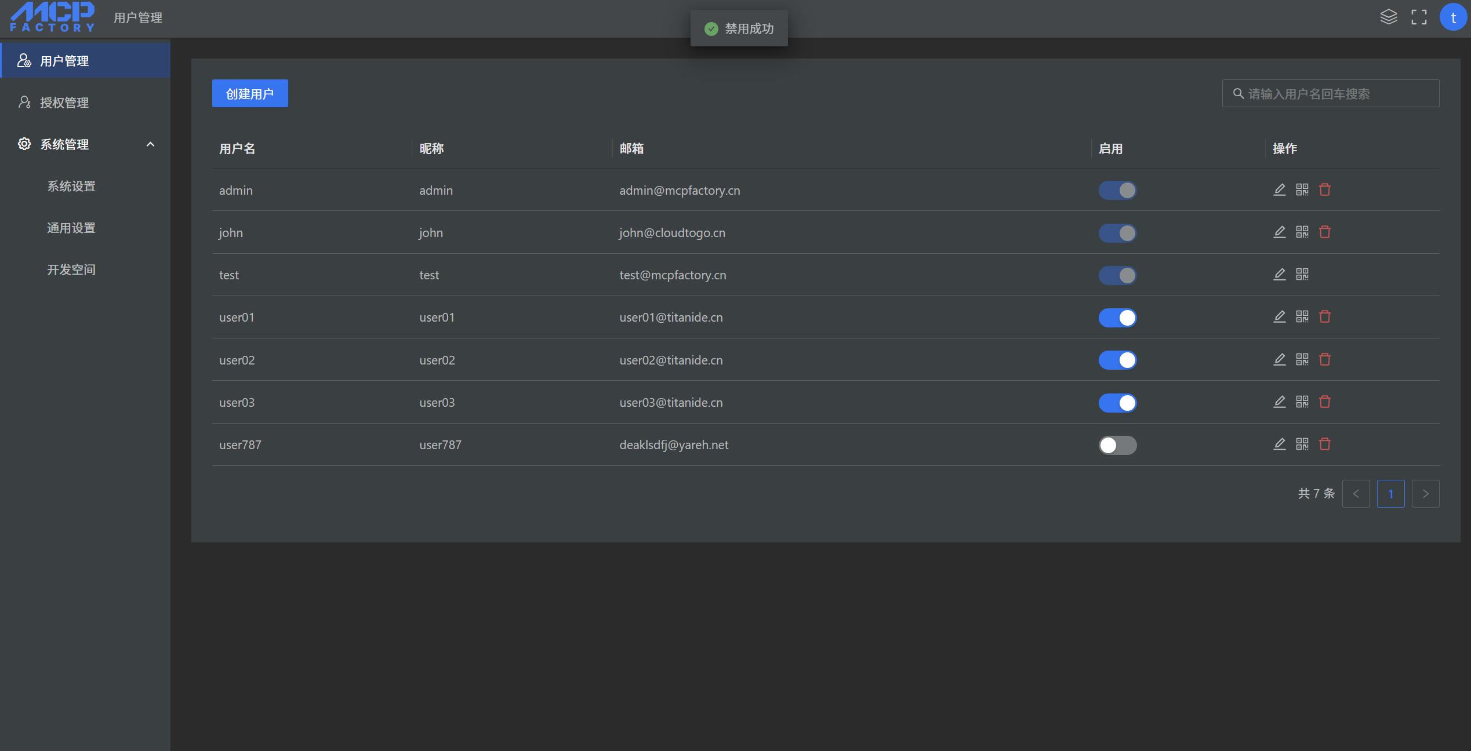This screenshot has width=1471, height=751.
Task: Open 开发空间 submenu item
Action: 71,269
